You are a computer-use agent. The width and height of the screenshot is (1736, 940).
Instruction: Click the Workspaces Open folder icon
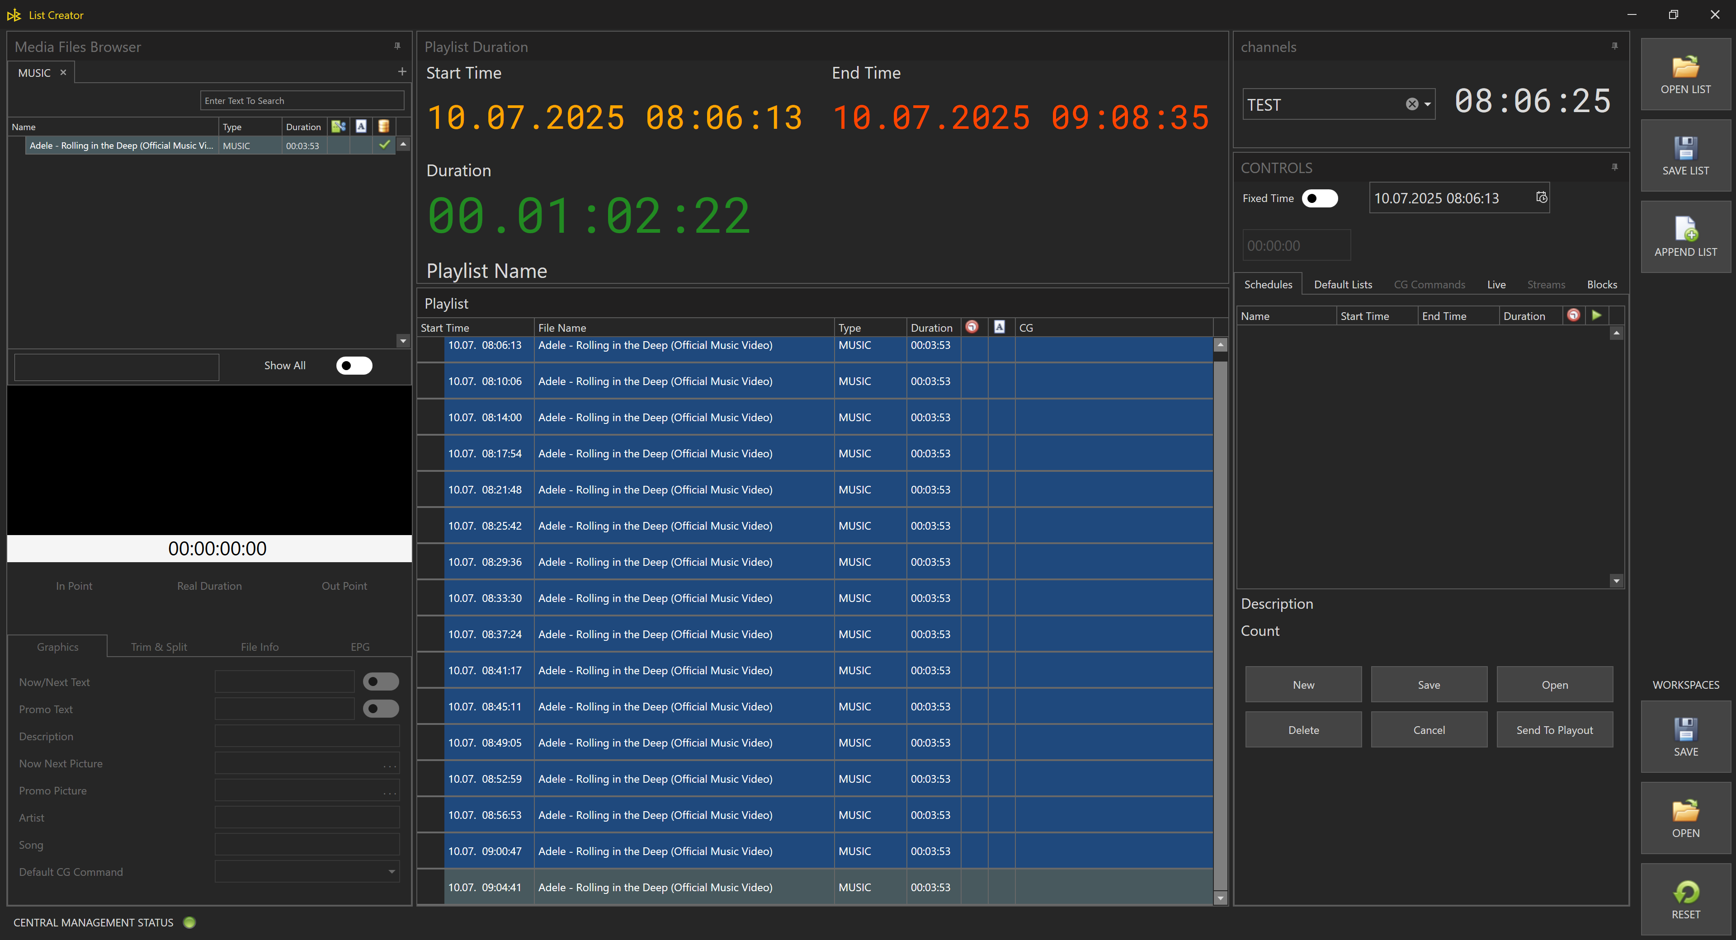pyautogui.click(x=1685, y=810)
